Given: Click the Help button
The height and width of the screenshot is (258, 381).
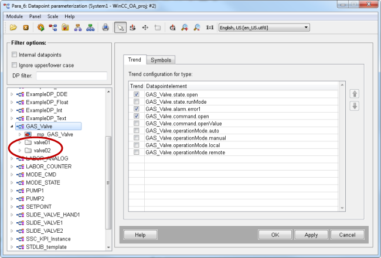Looking at the screenshot, I should click(x=140, y=235).
